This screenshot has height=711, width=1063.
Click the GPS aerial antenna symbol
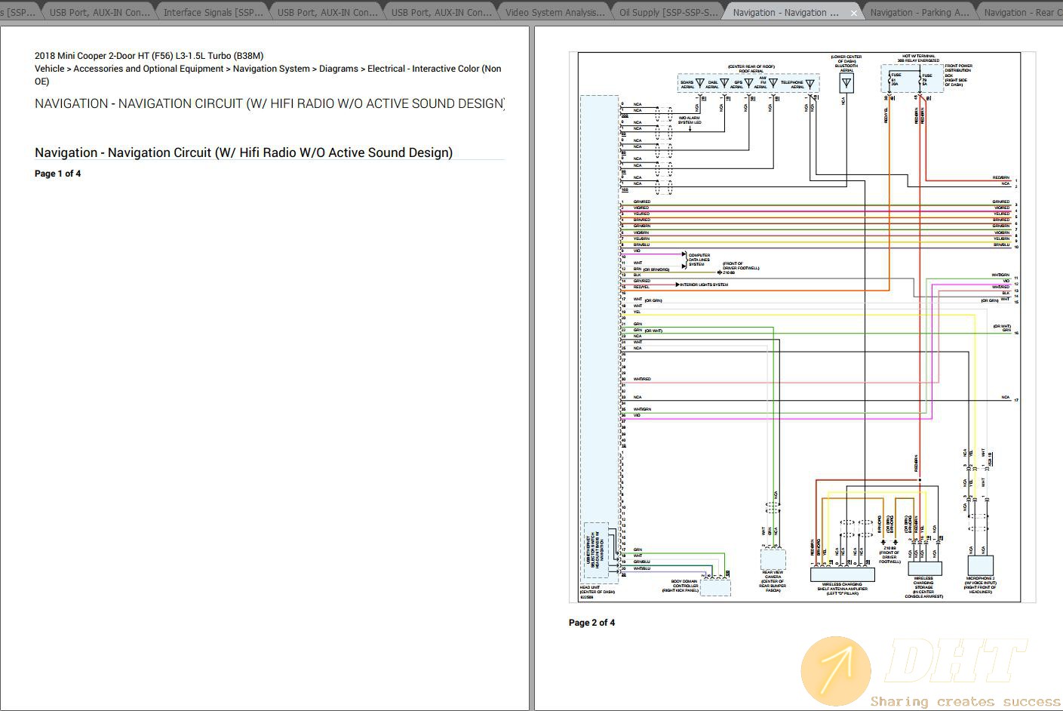(x=748, y=83)
